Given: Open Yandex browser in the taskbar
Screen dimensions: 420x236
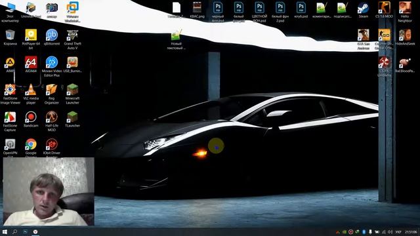Looking at the screenshot, I should [x=35, y=231].
